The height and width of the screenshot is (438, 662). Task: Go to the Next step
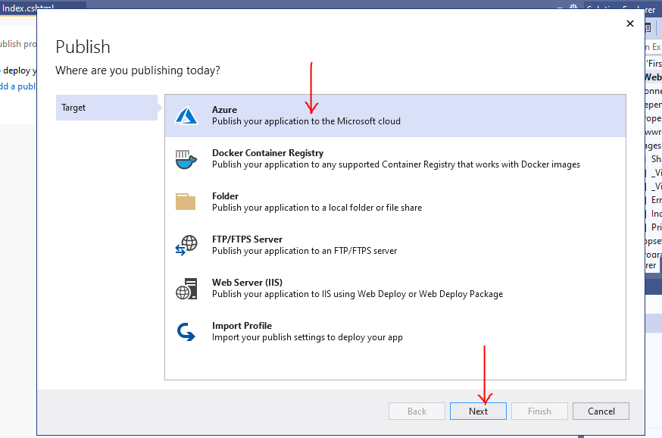click(x=478, y=411)
